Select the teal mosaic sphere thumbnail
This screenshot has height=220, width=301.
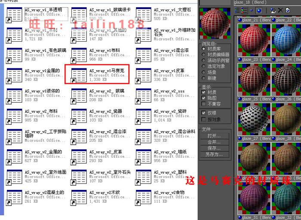286,198
